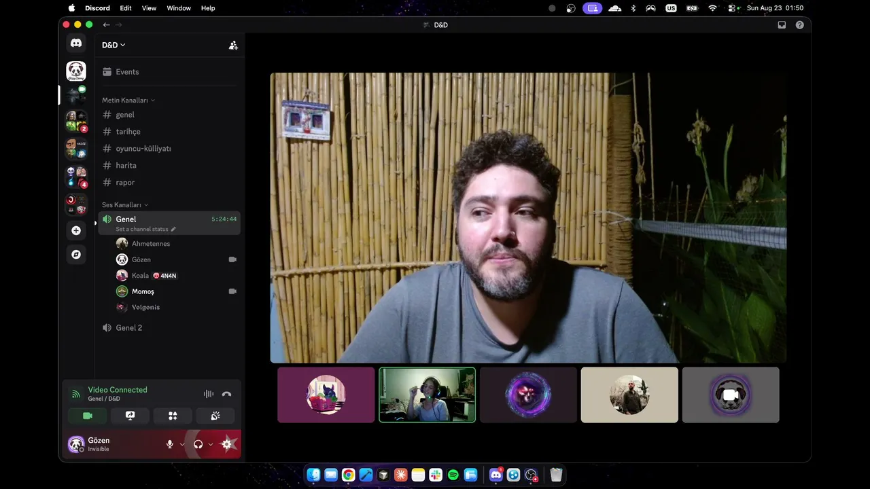Add a server with the plus icon
The width and height of the screenshot is (870, 489).
pyautogui.click(x=76, y=230)
